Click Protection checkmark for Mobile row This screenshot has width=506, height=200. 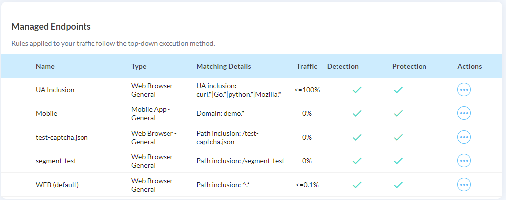(x=398, y=113)
